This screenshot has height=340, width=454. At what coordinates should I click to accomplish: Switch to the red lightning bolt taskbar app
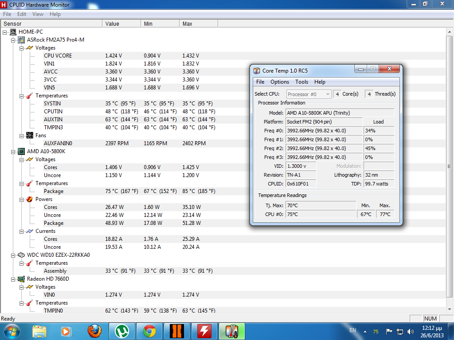pyautogui.click(x=204, y=331)
